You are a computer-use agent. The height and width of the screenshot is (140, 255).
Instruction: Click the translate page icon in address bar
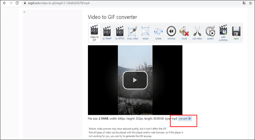click(x=244, y=3)
